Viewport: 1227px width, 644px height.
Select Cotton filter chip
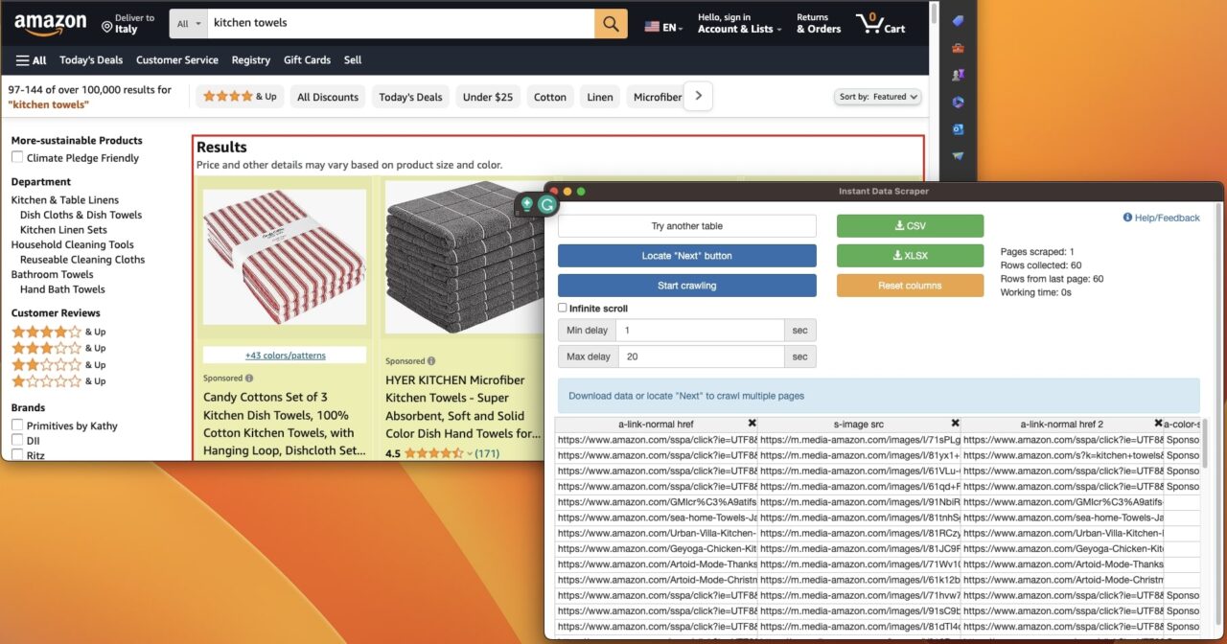point(550,97)
